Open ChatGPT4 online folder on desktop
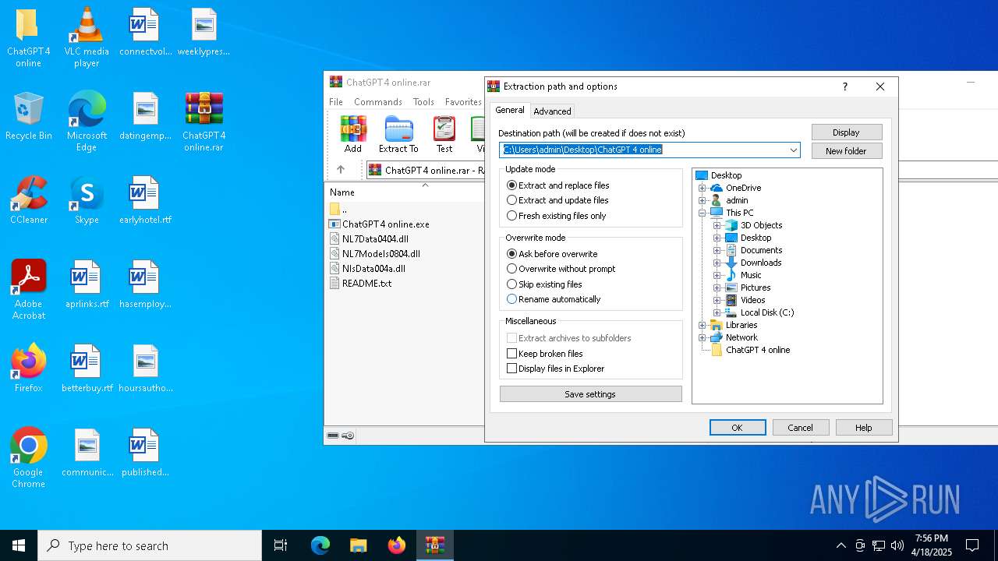Viewport: 998px width, 561px height. 28,37
